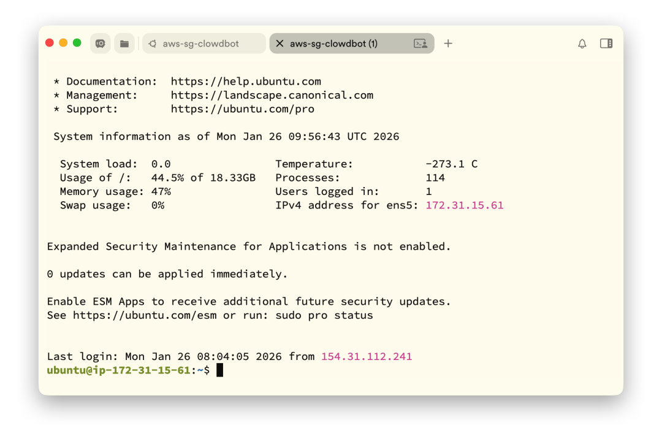The width and height of the screenshot is (662, 447).
Task: Click '0 updates can be applied immediately.' line
Action: [x=167, y=273]
